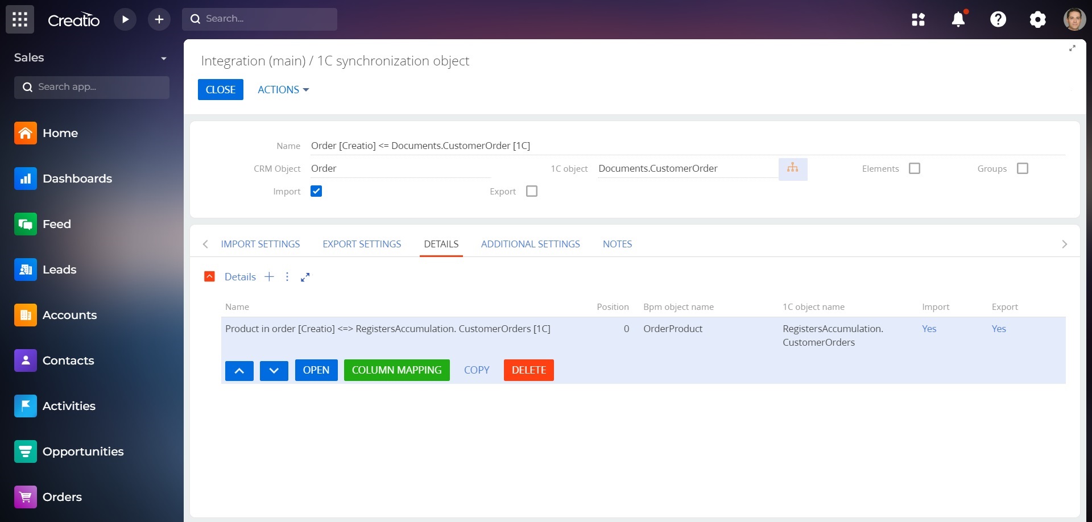Click the Dashboards chart icon
Image resolution: width=1092 pixels, height=522 pixels.
26,179
